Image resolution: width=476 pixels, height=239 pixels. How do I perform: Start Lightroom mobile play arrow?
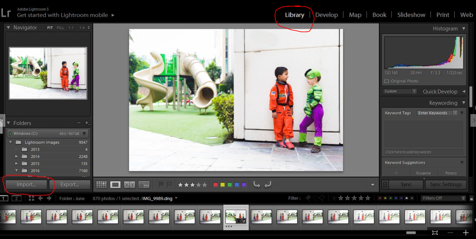[x=113, y=15]
